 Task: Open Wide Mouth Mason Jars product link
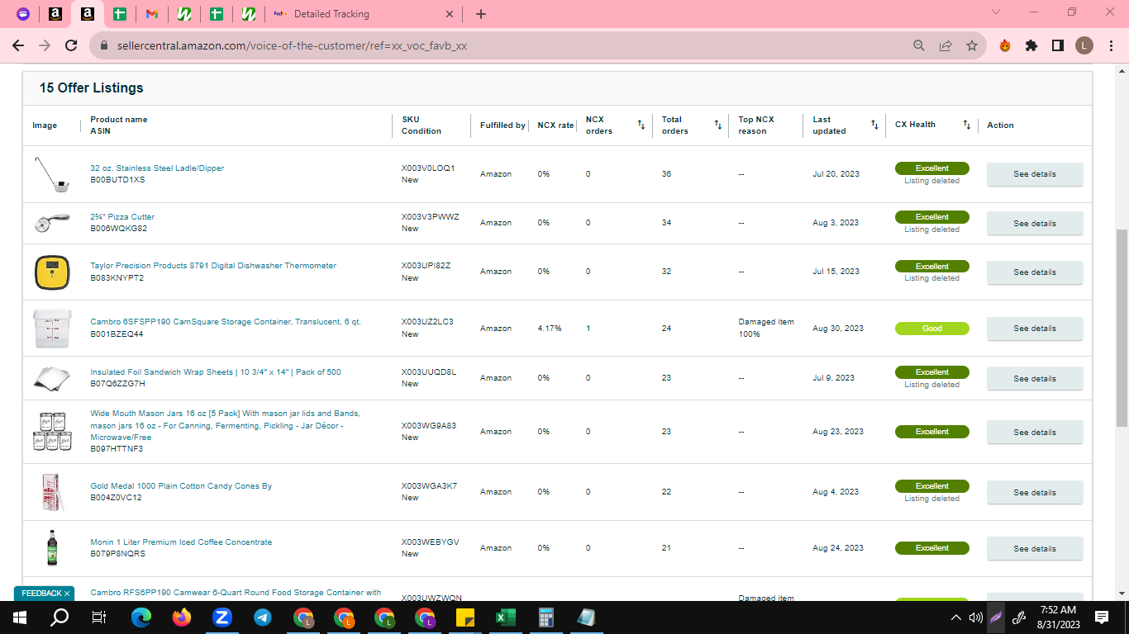226,425
